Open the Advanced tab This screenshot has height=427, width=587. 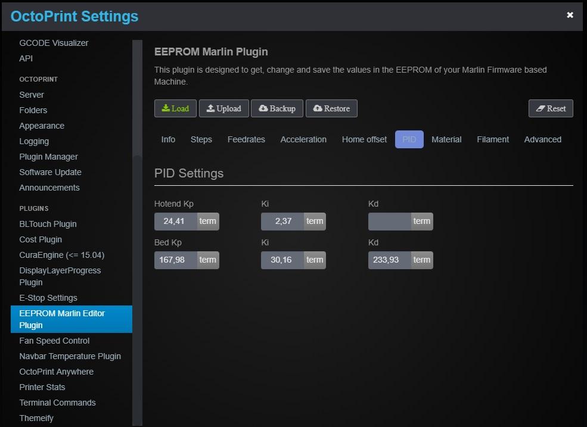pos(542,139)
